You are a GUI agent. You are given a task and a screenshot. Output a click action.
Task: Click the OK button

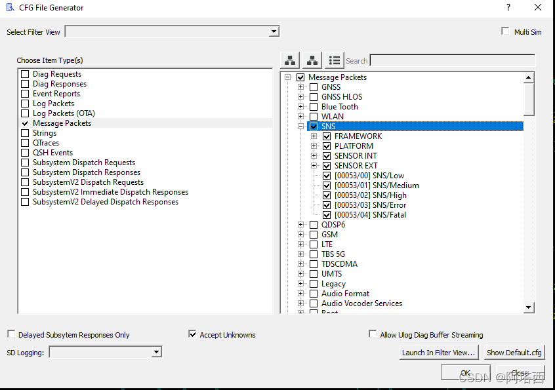click(465, 373)
